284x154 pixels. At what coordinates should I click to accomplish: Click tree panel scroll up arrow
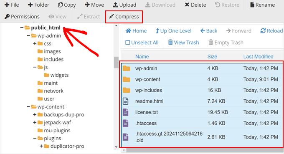coord(116,26)
